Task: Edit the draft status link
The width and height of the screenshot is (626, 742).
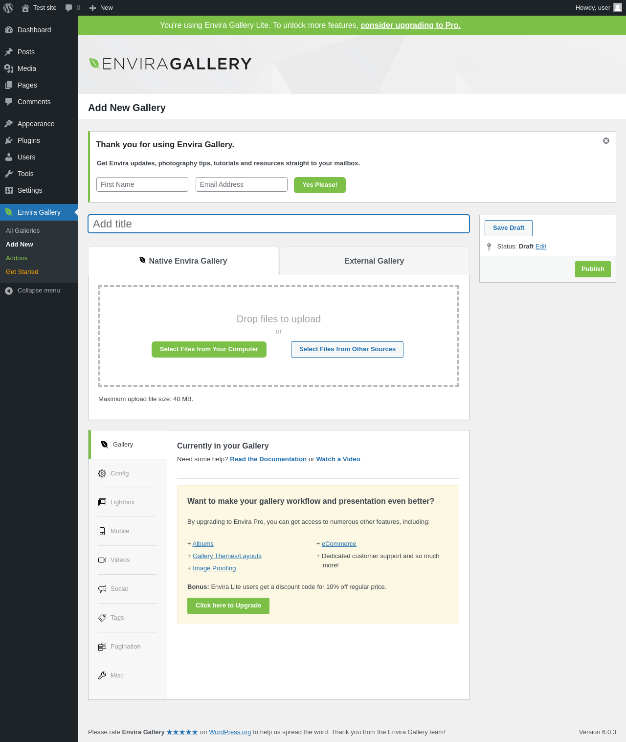Action: [540, 247]
